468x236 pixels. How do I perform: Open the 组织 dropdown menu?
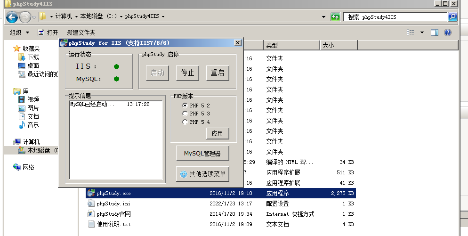tap(20, 33)
